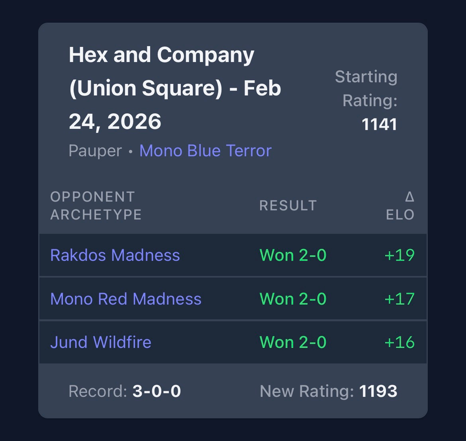Click the Won 2-0 result for Mono Red Madness
Screen dimensions: 466x441
coord(293,299)
